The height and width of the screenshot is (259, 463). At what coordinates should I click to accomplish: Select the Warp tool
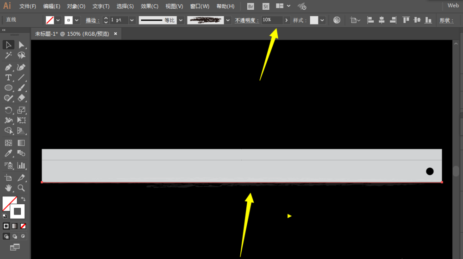8,120
